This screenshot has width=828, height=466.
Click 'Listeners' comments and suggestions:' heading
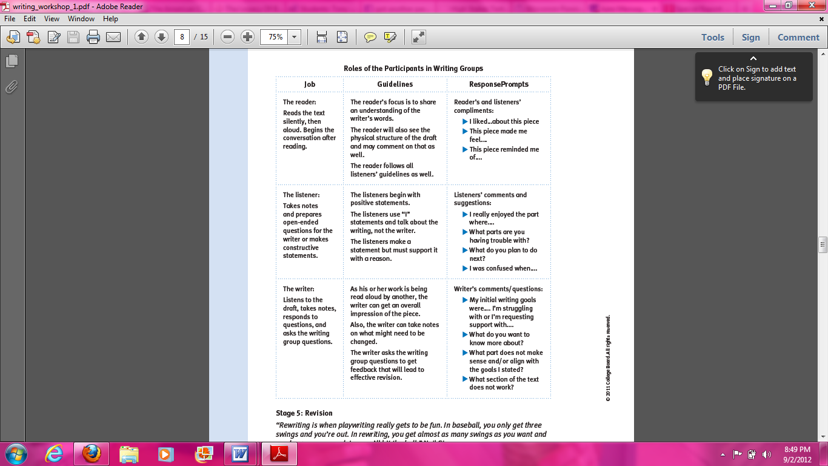(490, 199)
